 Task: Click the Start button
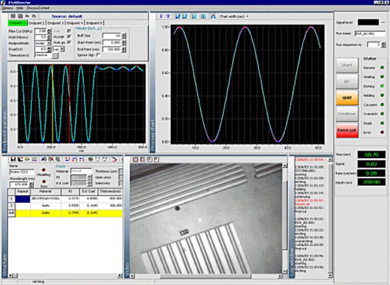pyautogui.click(x=347, y=66)
